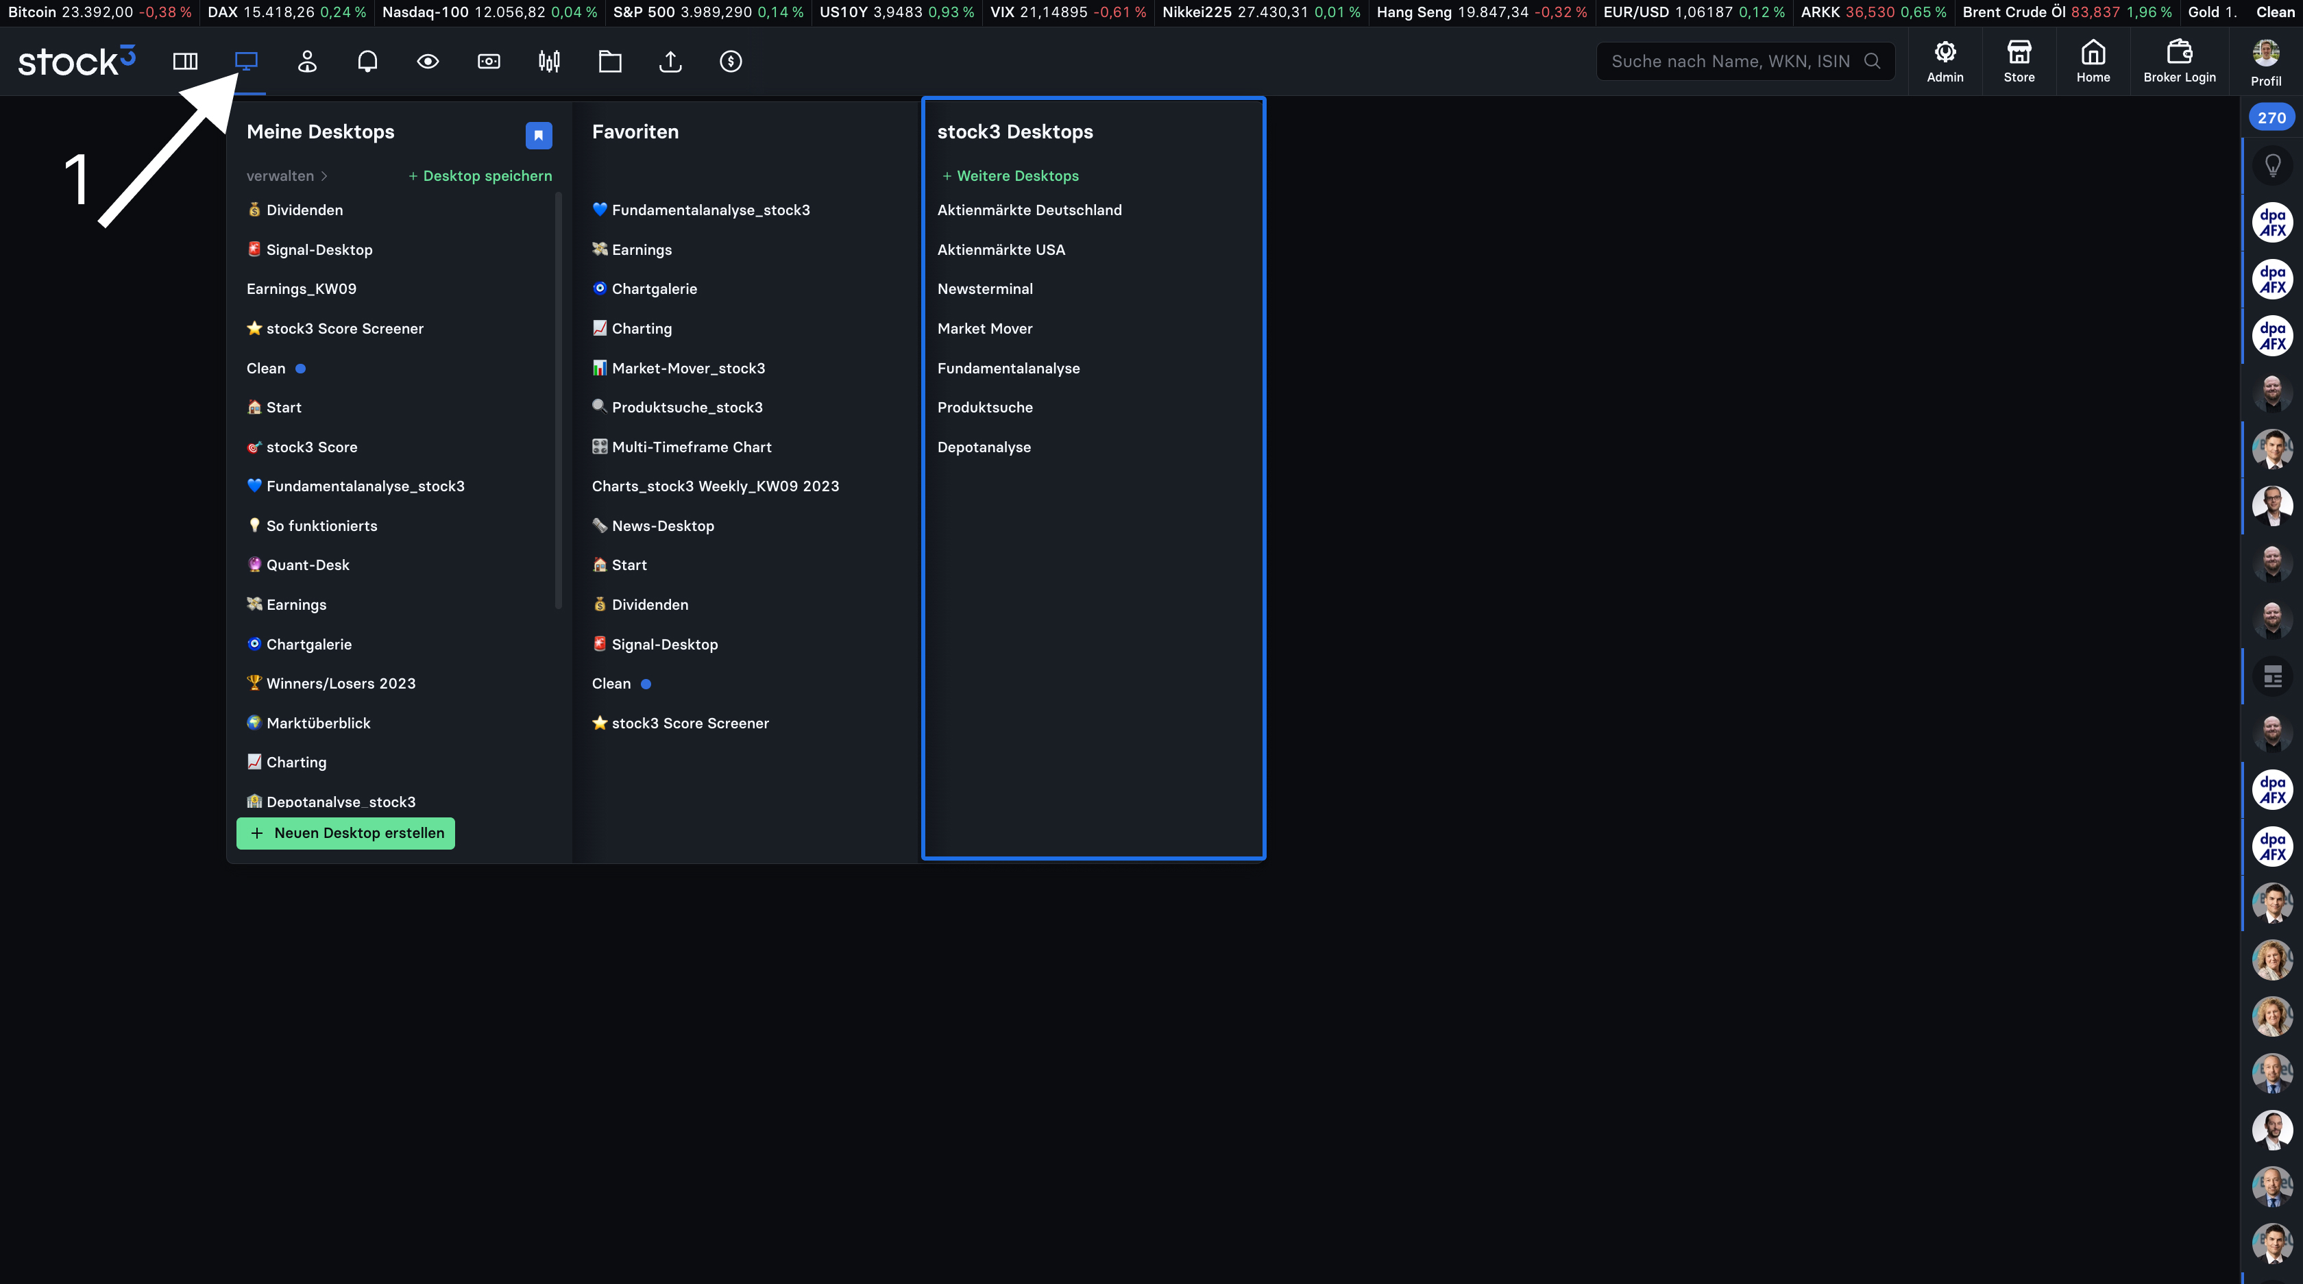
Task: Open Aktienmärkte Deutschland desktop
Action: pyautogui.click(x=1029, y=210)
